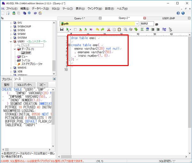Image resolution: width=192 pixels, height=163 pixels.
Task: Switch to the プロパティ tab
Action: pos(7,79)
